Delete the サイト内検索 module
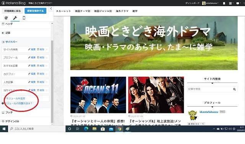The image size is (245, 144). point(41,49)
